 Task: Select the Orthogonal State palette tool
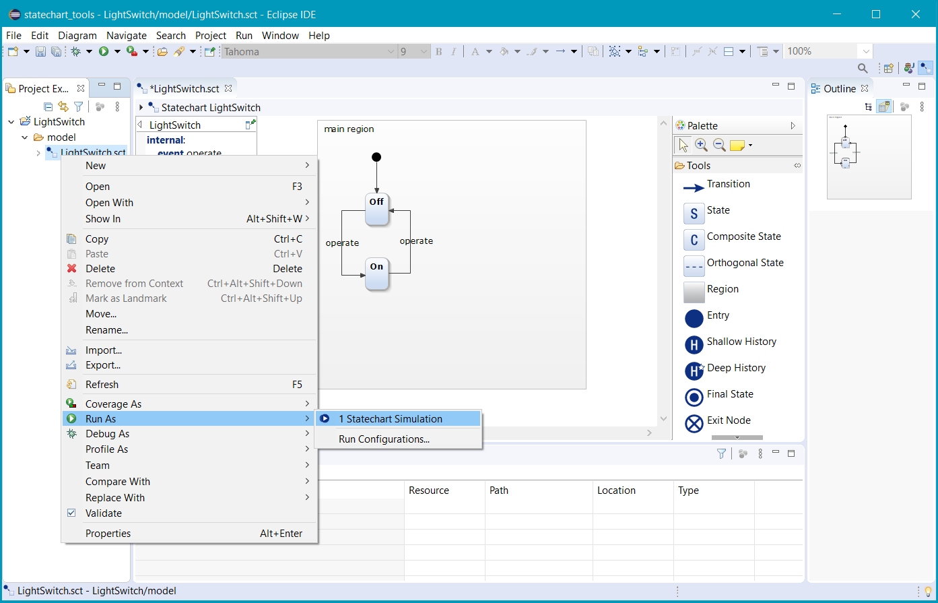point(734,265)
